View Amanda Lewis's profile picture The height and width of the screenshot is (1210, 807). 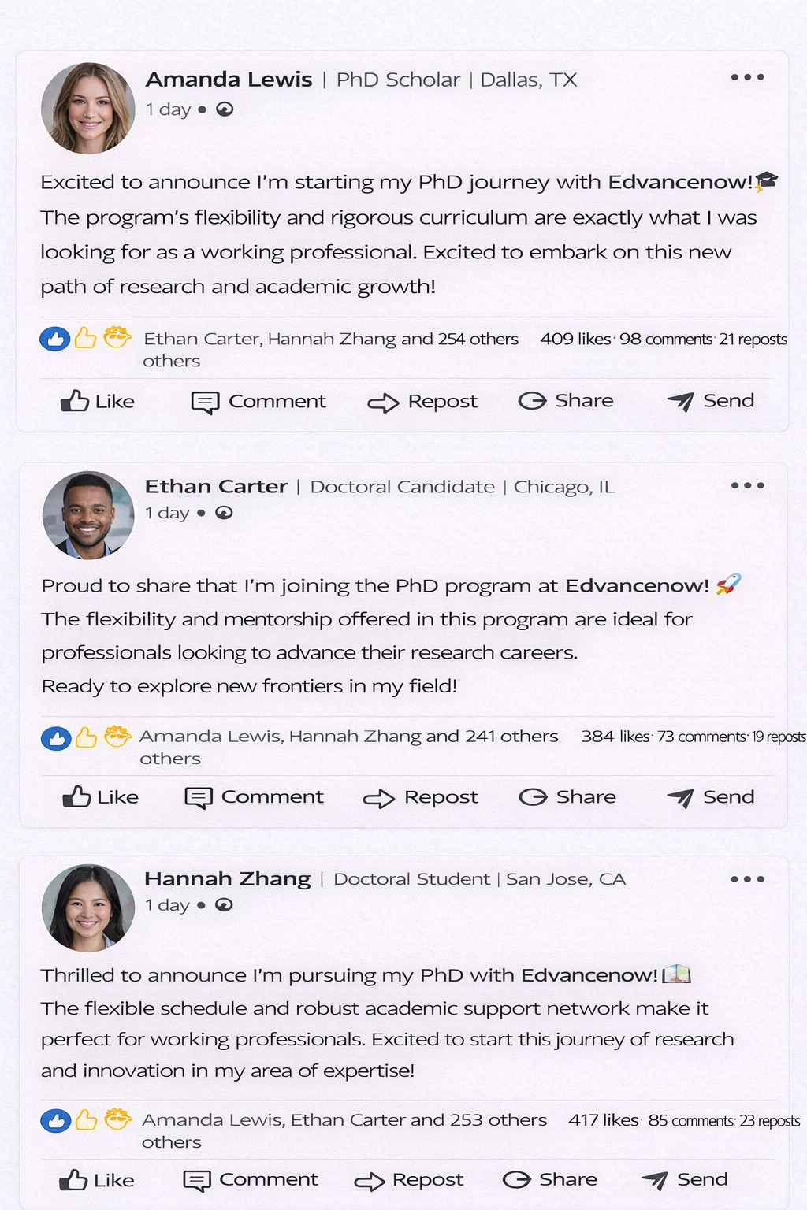(87, 108)
